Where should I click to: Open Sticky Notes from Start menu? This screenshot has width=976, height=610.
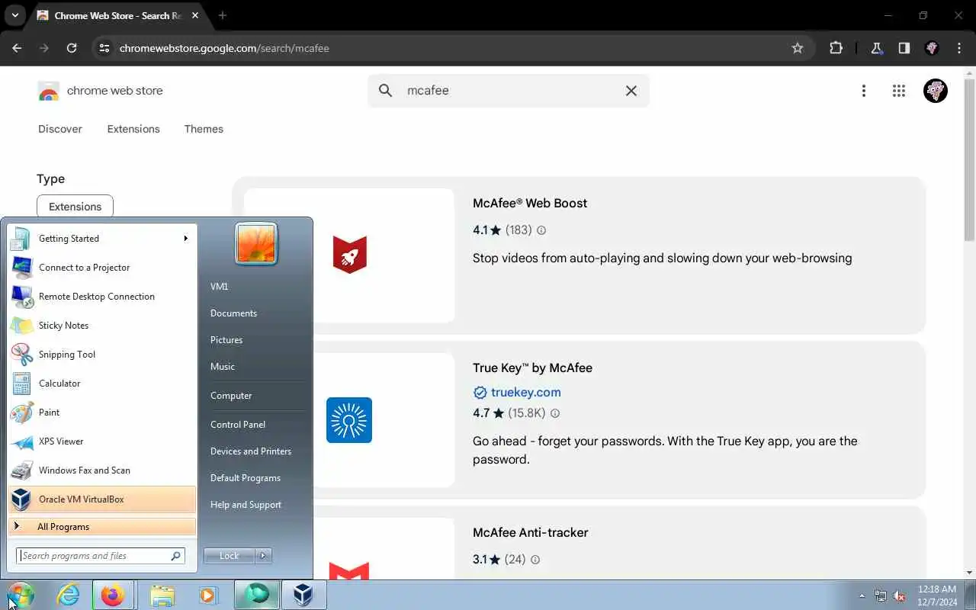[102, 326]
